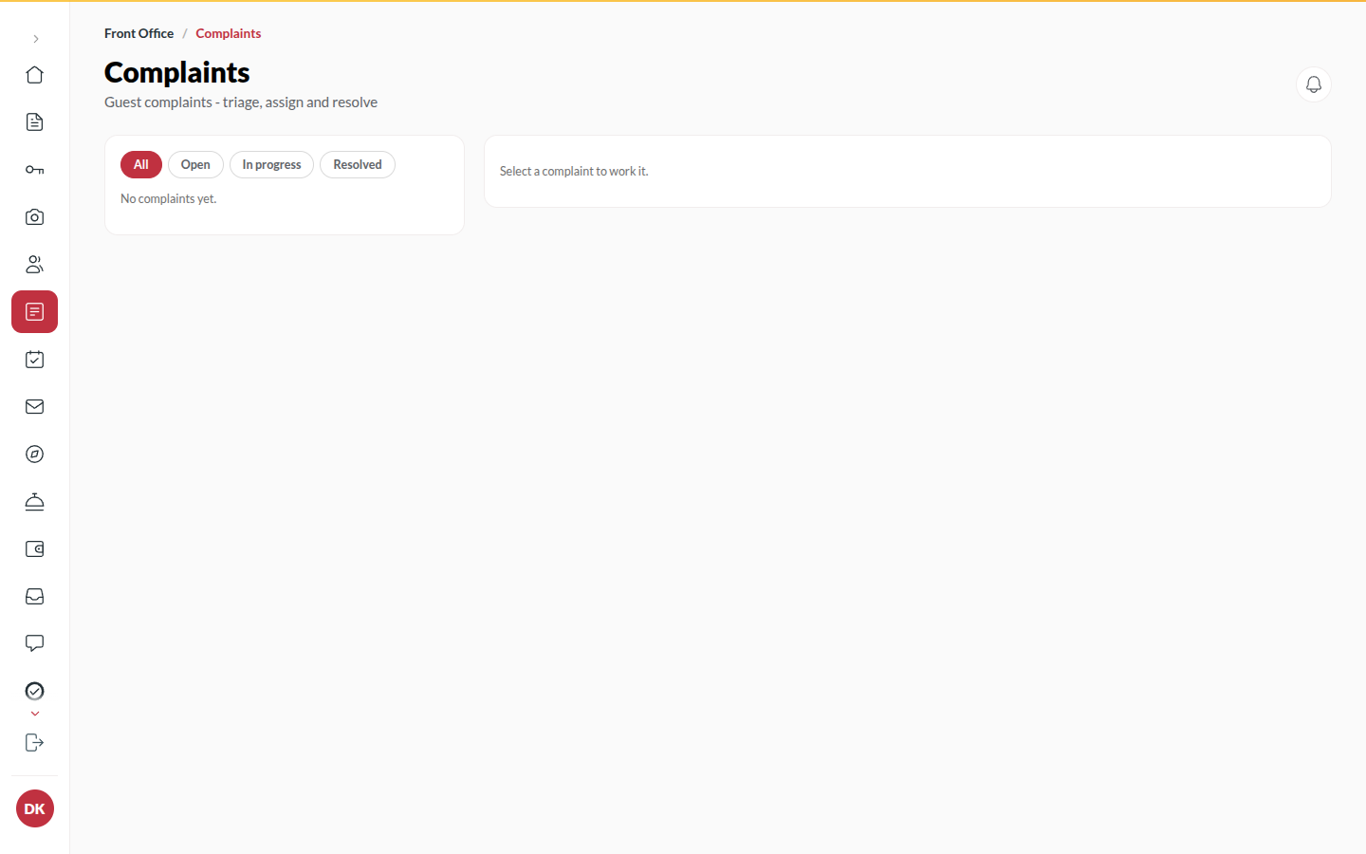Click the Complaints page heading
Screen dimensions: 1366x854
pos(177,73)
